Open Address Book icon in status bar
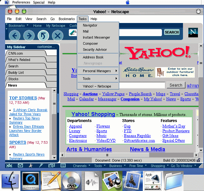This screenshot has width=204, height=191. pyautogui.click(x=52, y=165)
